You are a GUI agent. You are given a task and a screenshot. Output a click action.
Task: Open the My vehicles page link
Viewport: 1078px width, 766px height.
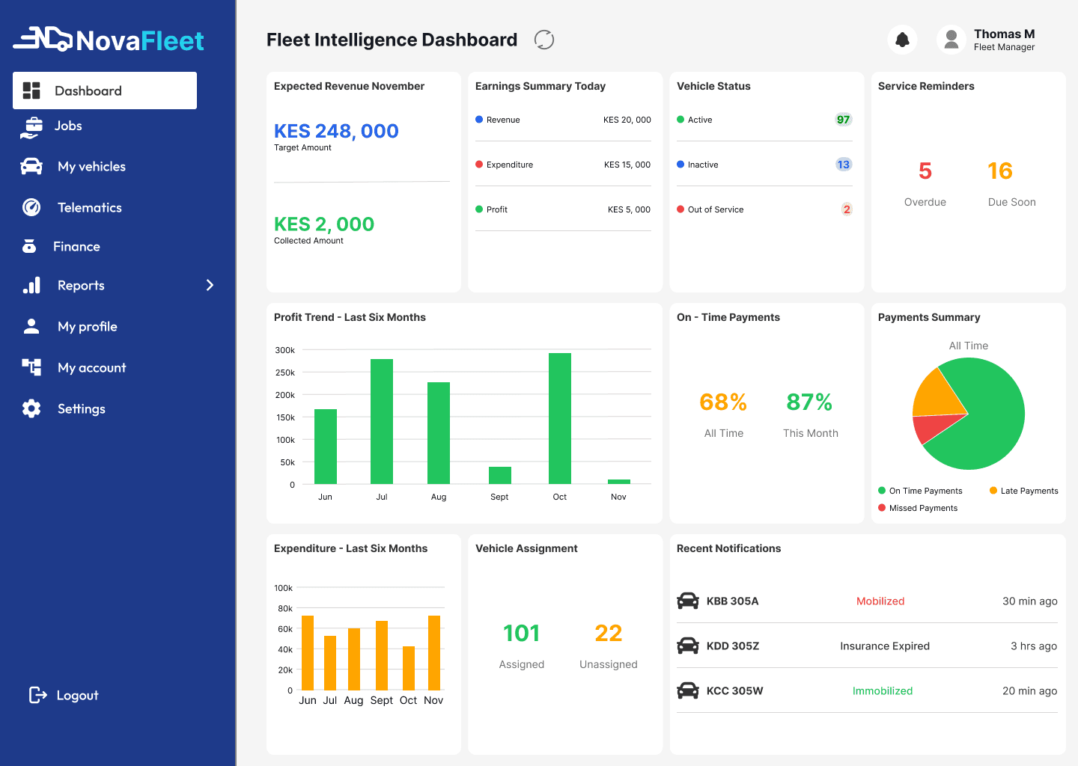[91, 166]
